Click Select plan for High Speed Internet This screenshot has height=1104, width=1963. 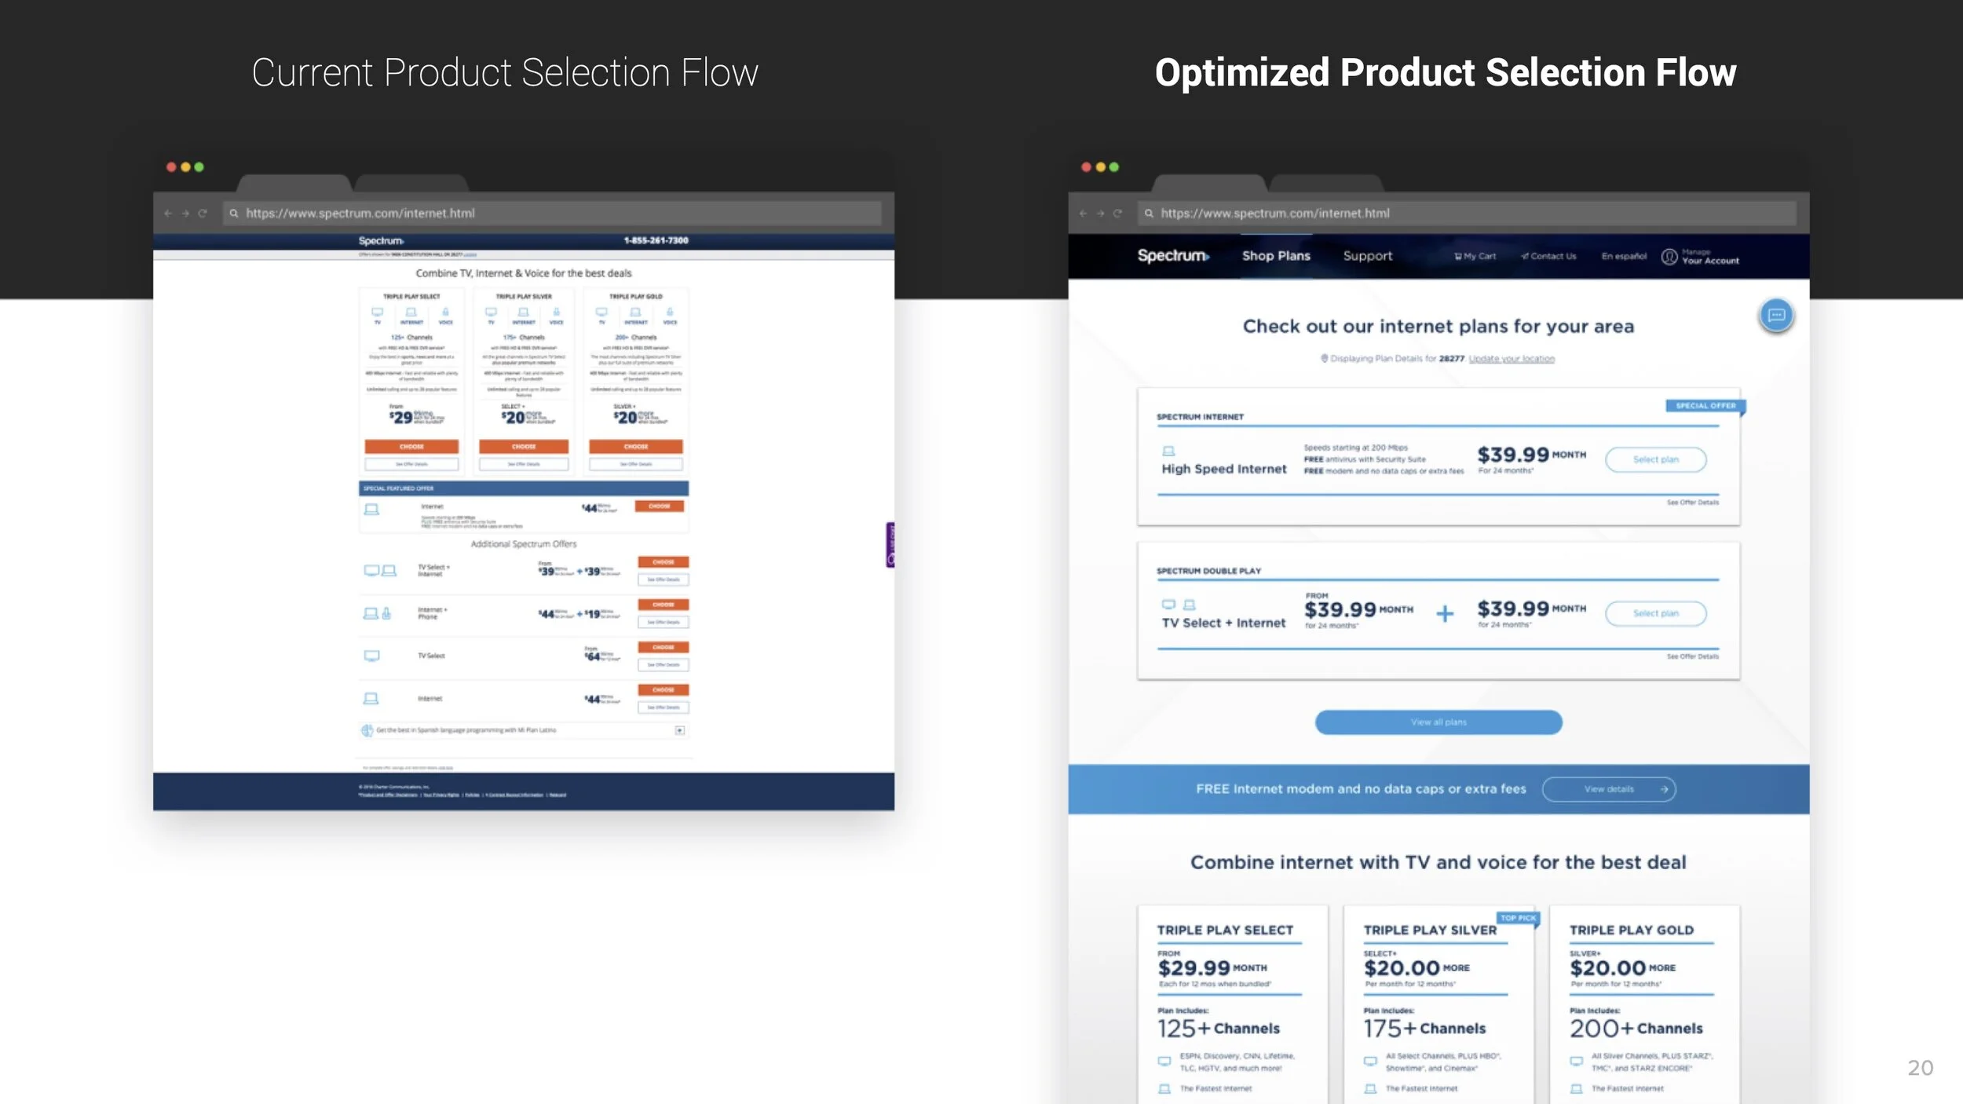[x=1655, y=459]
